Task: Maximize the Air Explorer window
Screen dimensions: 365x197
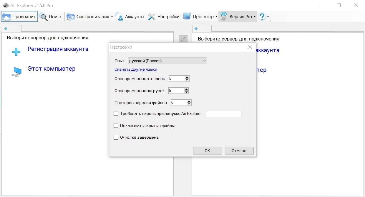Action: [x=339, y=5]
